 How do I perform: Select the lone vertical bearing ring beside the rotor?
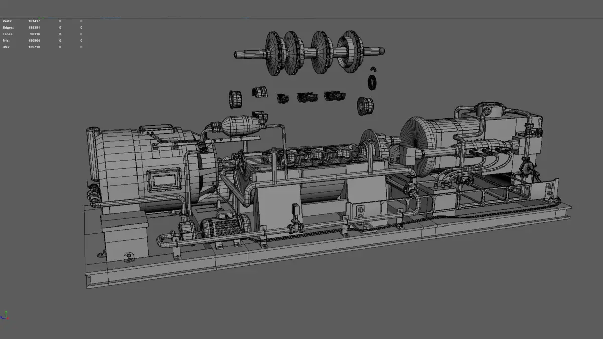pos(372,82)
